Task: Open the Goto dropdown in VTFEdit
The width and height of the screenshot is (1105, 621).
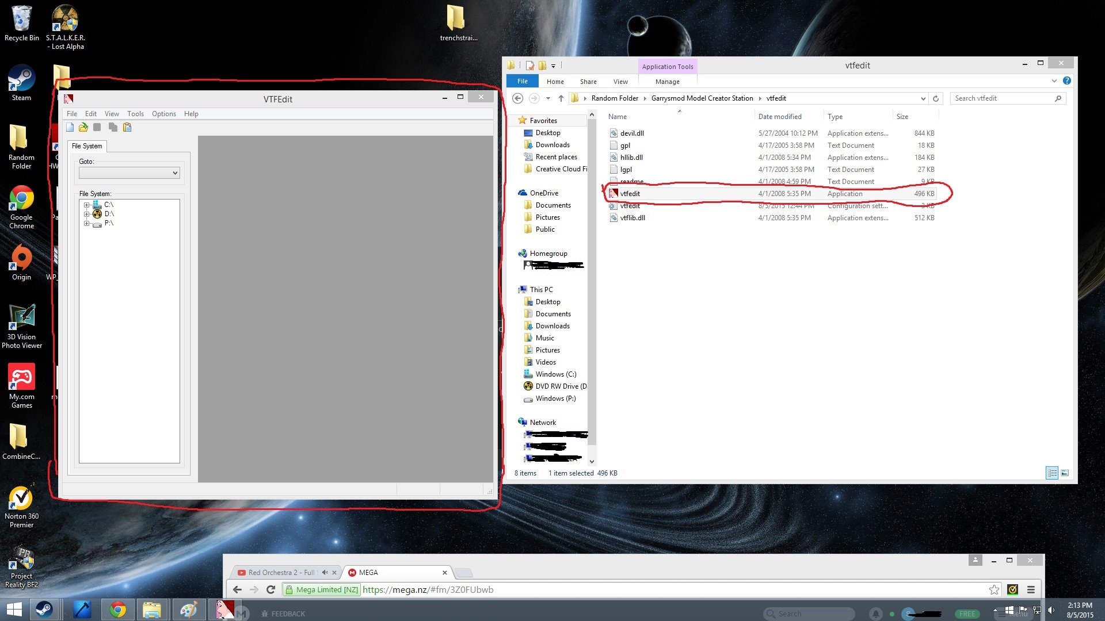Action: 175,173
